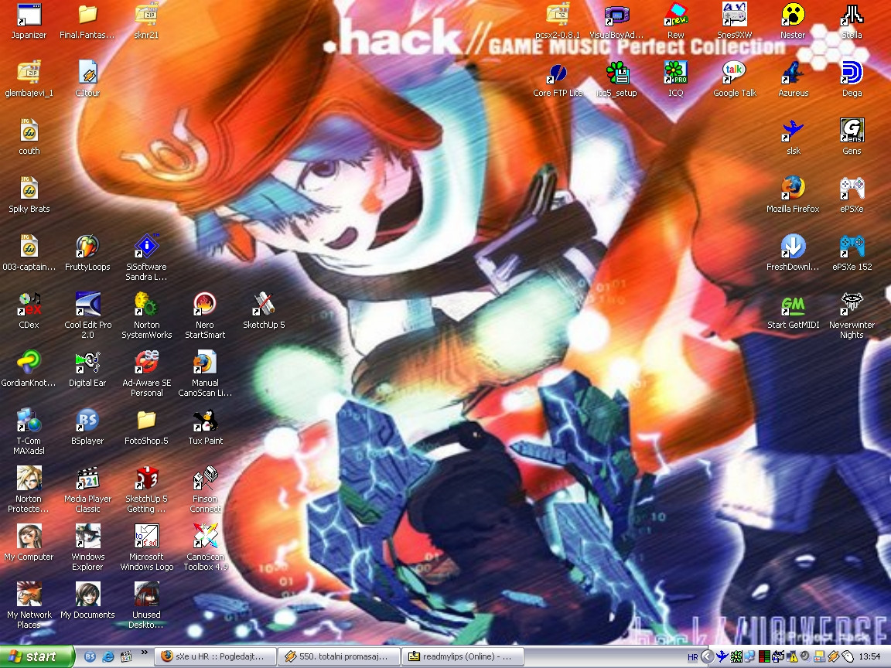Open FreshDownload shortcut
The image size is (891, 668).
point(793,253)
